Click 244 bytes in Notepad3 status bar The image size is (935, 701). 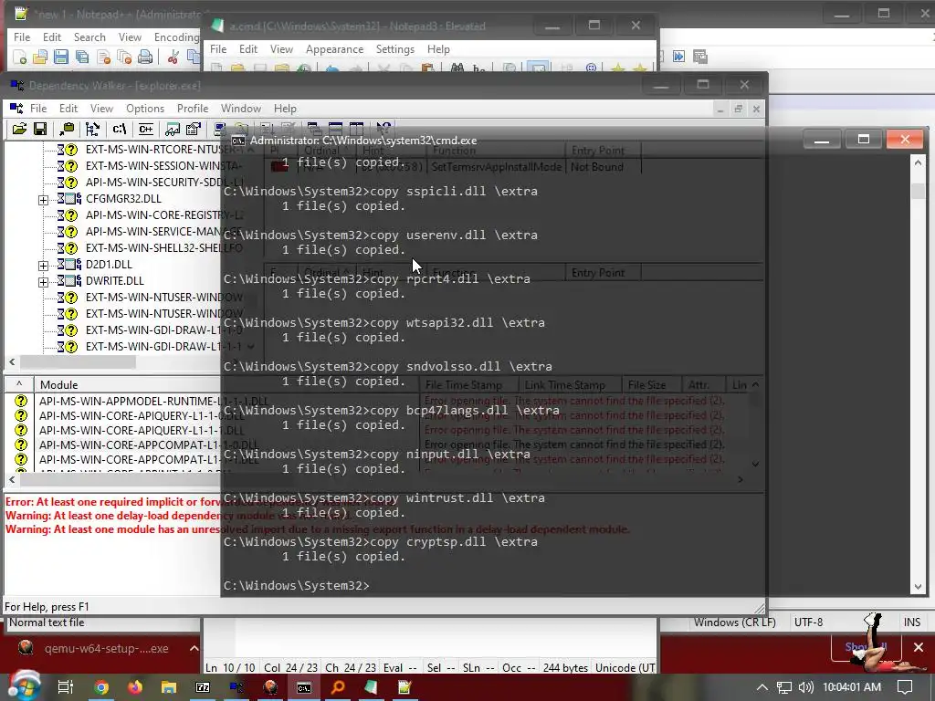click(x=564, y=668)
